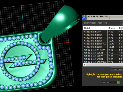Select the White Gold:14KX1 row
The width and height of the screenshot is (123, 92).
tap(103, 59)
